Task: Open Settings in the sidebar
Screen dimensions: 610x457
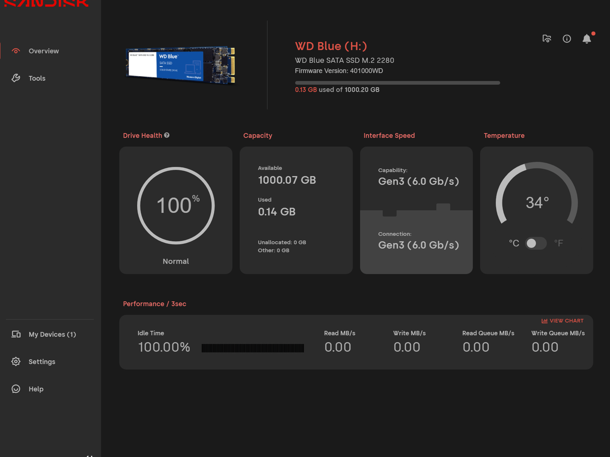Action: click(42, 361)
